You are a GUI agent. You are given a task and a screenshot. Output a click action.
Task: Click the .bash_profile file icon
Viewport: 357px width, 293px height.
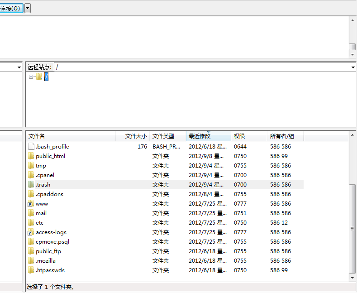pos(31,147)
